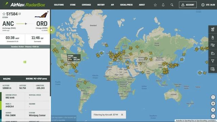217x122 pixels.
Task: Open the search magnifier
Action: pyautogui.click(x=172, y=5)
